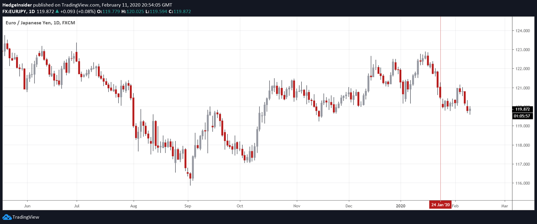Click the open value O:119.779
This screenshot has width=537, height=224.
(109, 12)
